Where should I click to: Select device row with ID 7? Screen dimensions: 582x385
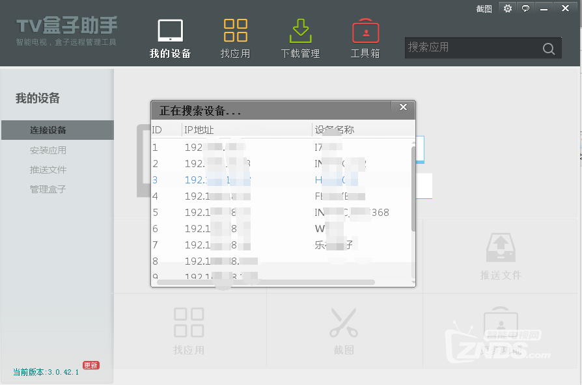(x=281, y=245)
